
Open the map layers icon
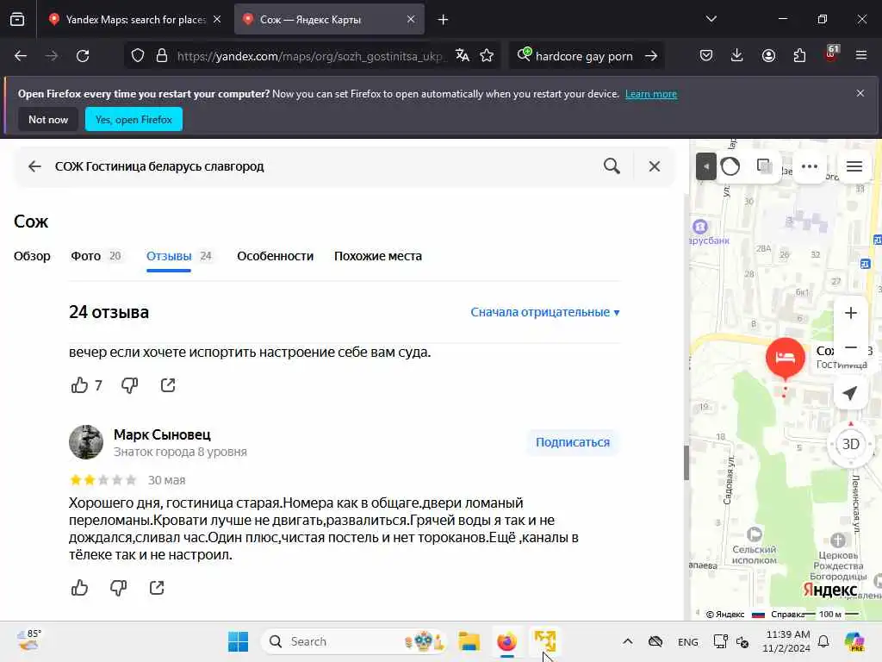(x=765, y=166)
